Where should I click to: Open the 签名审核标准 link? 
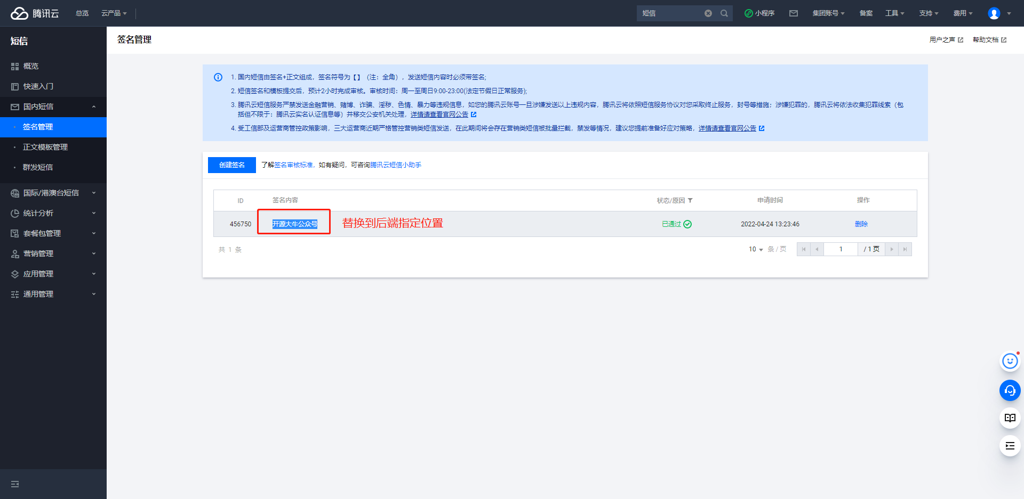click(293, 165)
